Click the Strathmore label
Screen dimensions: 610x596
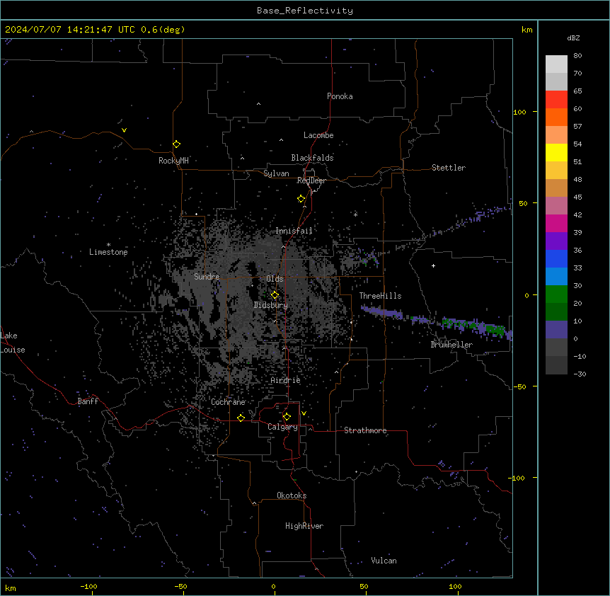pyautogui.click(x=365, y=430)
